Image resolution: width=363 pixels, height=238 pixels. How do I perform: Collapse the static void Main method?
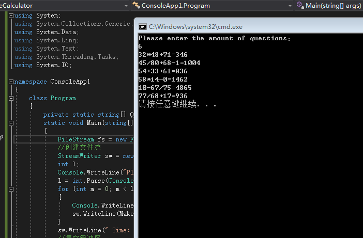click(11, 123)
